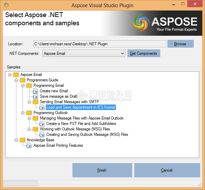Select the Knowledge Base tree label
The width and height of the screenshot is (205, 190).
pos(41,140)
